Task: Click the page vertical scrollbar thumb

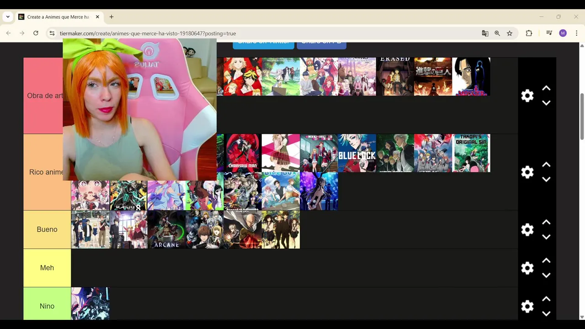Action: pos(582,117)
